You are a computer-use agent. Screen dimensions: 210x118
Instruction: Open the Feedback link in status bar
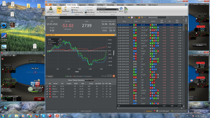point(149,111)
